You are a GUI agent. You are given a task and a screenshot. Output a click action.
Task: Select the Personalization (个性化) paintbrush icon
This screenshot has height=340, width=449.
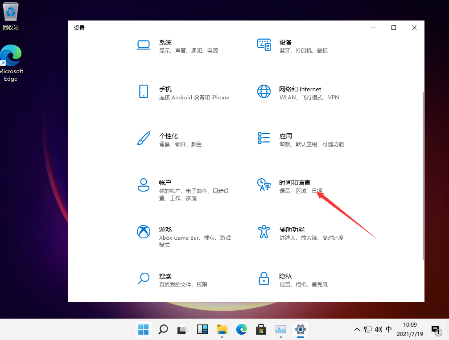144,138
